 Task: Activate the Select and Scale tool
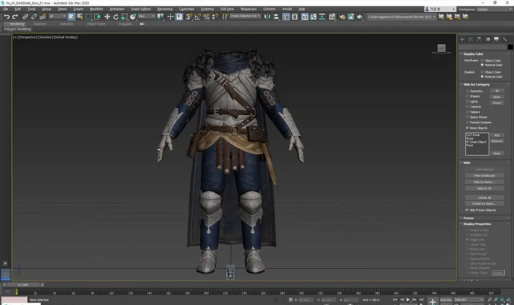point(124,17)
